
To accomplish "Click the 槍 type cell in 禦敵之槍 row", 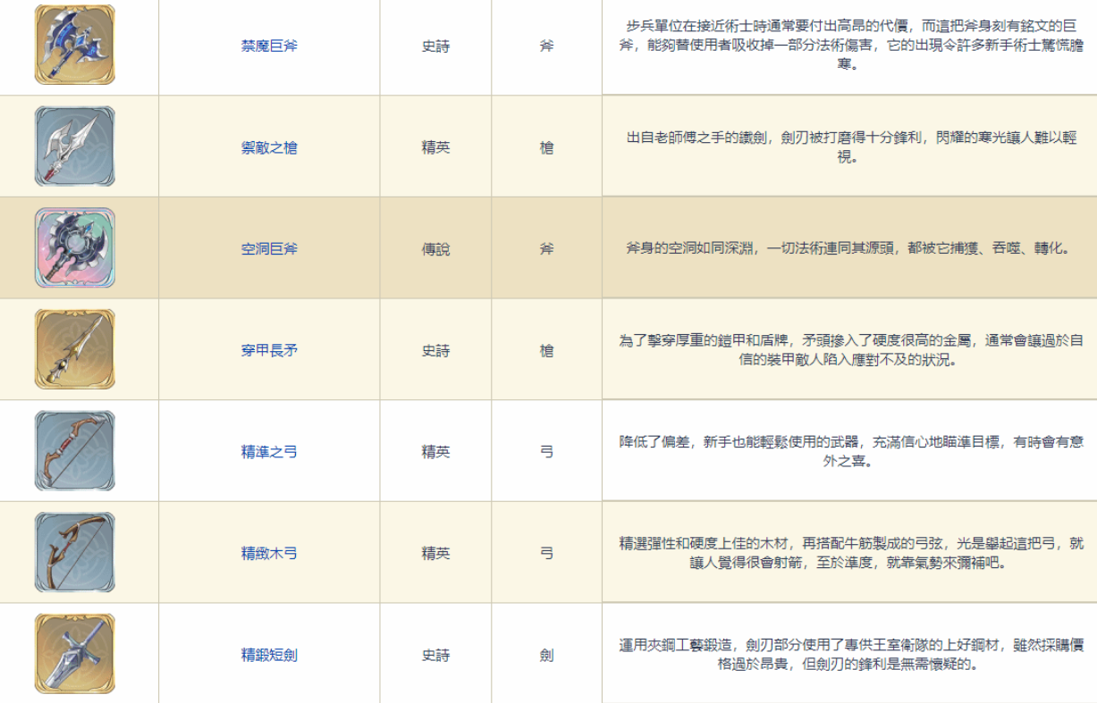I will (546, 147).
